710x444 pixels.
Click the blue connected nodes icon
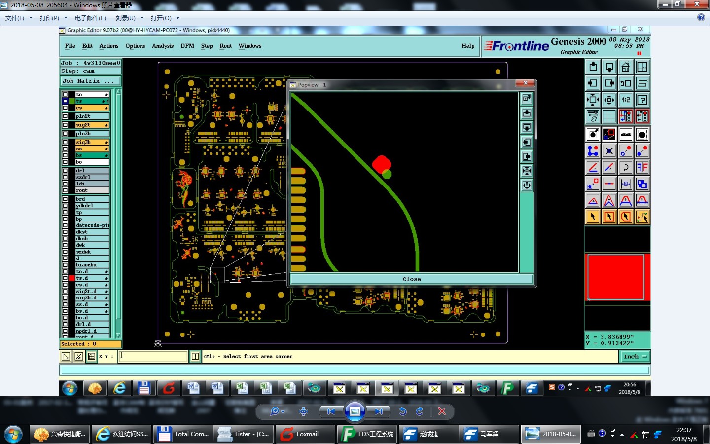click(593, 151)
